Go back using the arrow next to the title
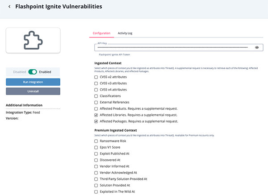 pyautogui.click(x=9, y=7)
